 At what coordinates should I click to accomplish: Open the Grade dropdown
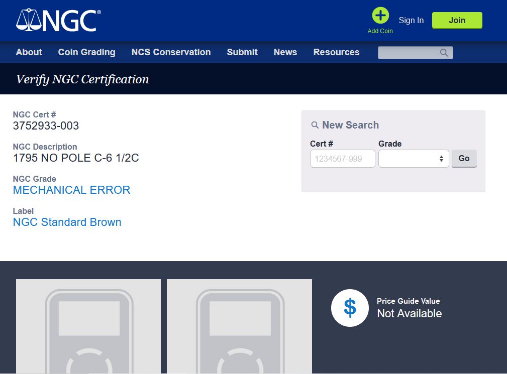(x=414, y=159)
